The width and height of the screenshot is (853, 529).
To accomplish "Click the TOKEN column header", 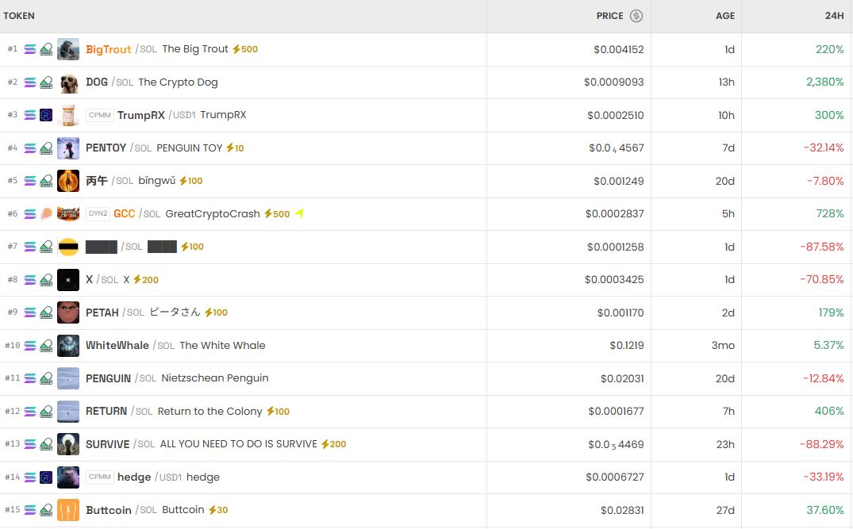I will tap(19, 15).
